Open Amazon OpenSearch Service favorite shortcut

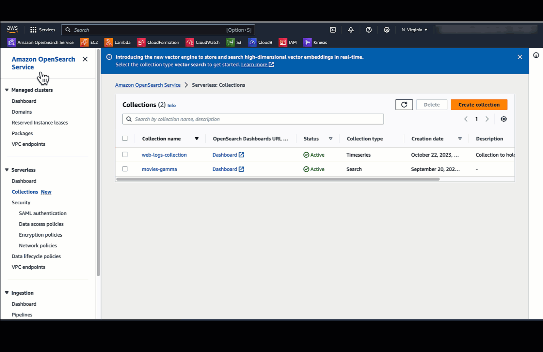[x=41, y=42]
